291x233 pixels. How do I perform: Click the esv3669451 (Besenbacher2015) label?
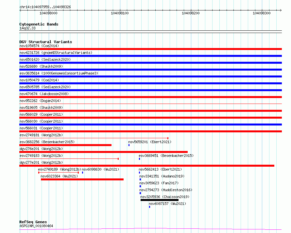click(166, 156)
